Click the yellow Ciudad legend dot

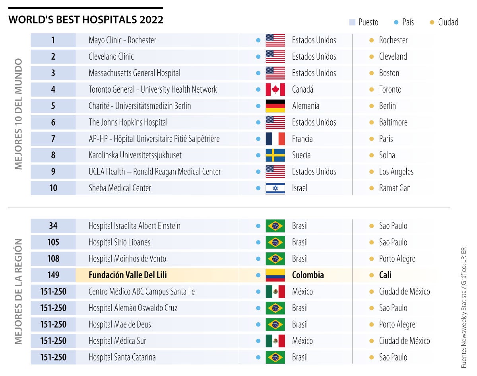(432, 22)
